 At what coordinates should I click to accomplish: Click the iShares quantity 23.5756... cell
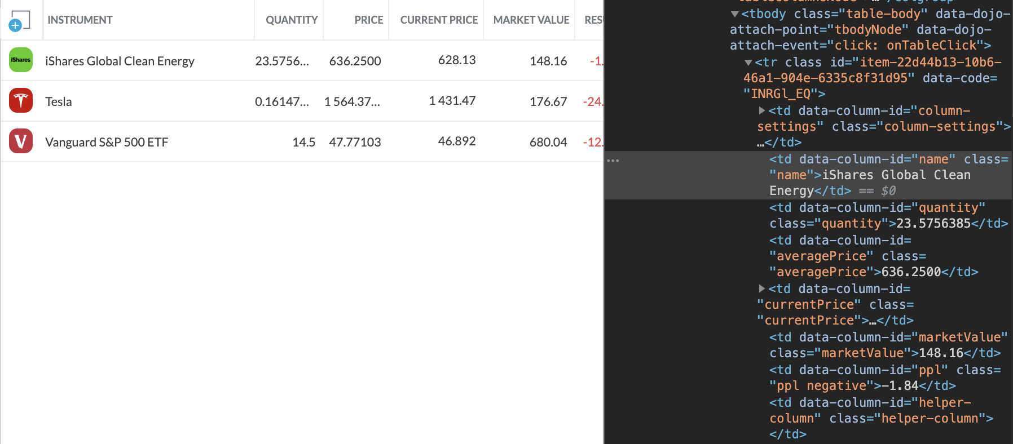pos(282,61)
